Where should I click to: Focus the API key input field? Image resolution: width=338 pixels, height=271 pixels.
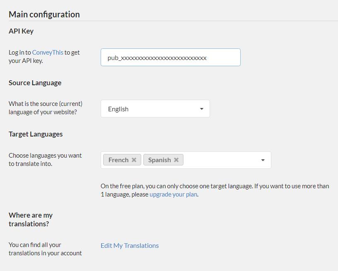pyautogui.click(x=170, y=58)
